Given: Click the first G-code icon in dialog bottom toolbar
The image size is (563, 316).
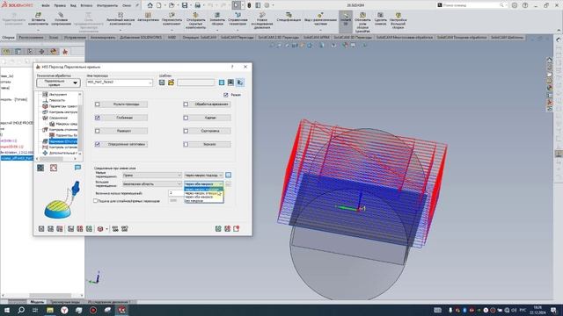Looking at the screenshot, I should pyautogui.click(x=115, y=228).
